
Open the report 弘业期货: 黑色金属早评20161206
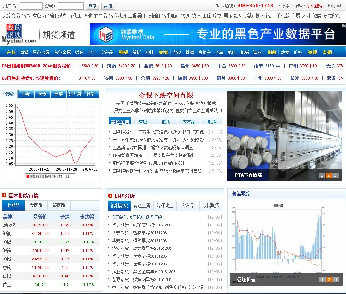coord(143,271)
